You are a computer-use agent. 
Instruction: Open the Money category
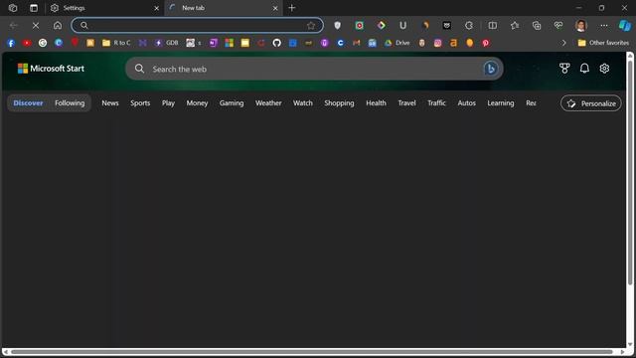pos(197,103)
